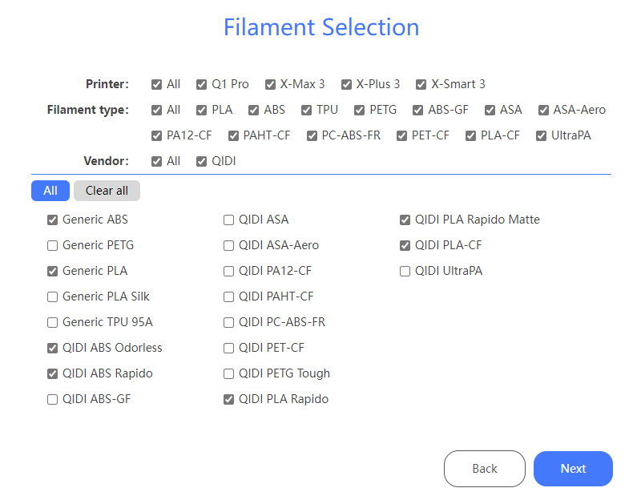641x492 pixels.
Task: Uncheck the Q1 Pro printer checkbox
Action: point(202,84)
